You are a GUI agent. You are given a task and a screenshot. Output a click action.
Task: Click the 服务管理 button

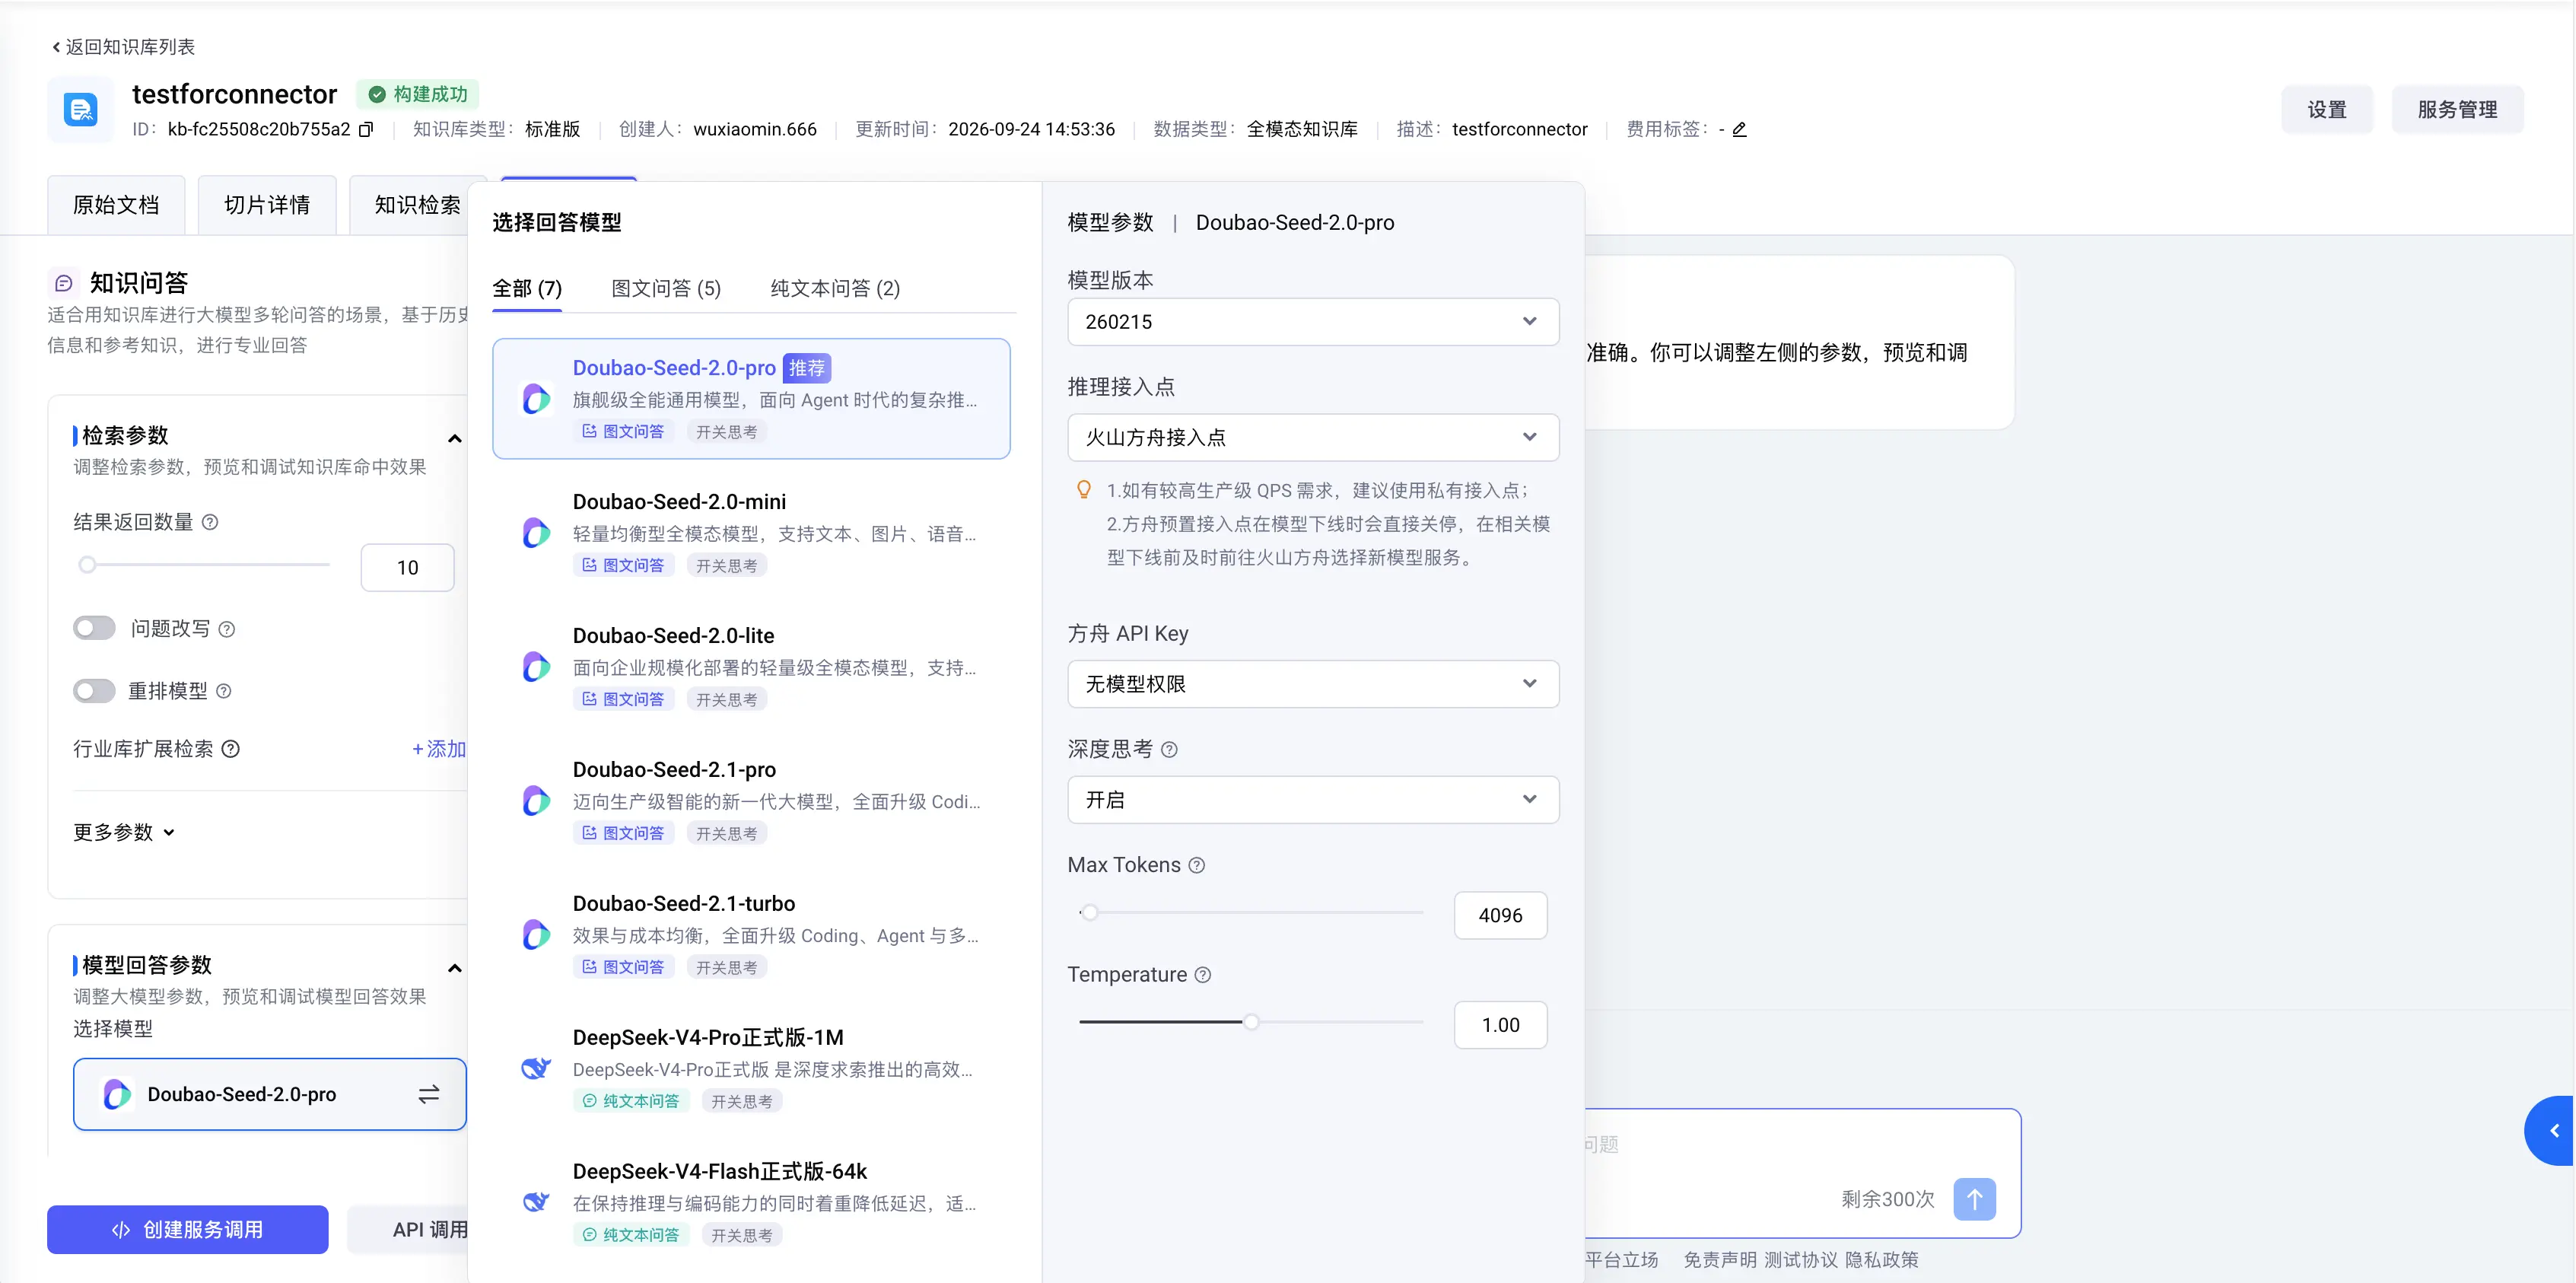point(2457,110)
